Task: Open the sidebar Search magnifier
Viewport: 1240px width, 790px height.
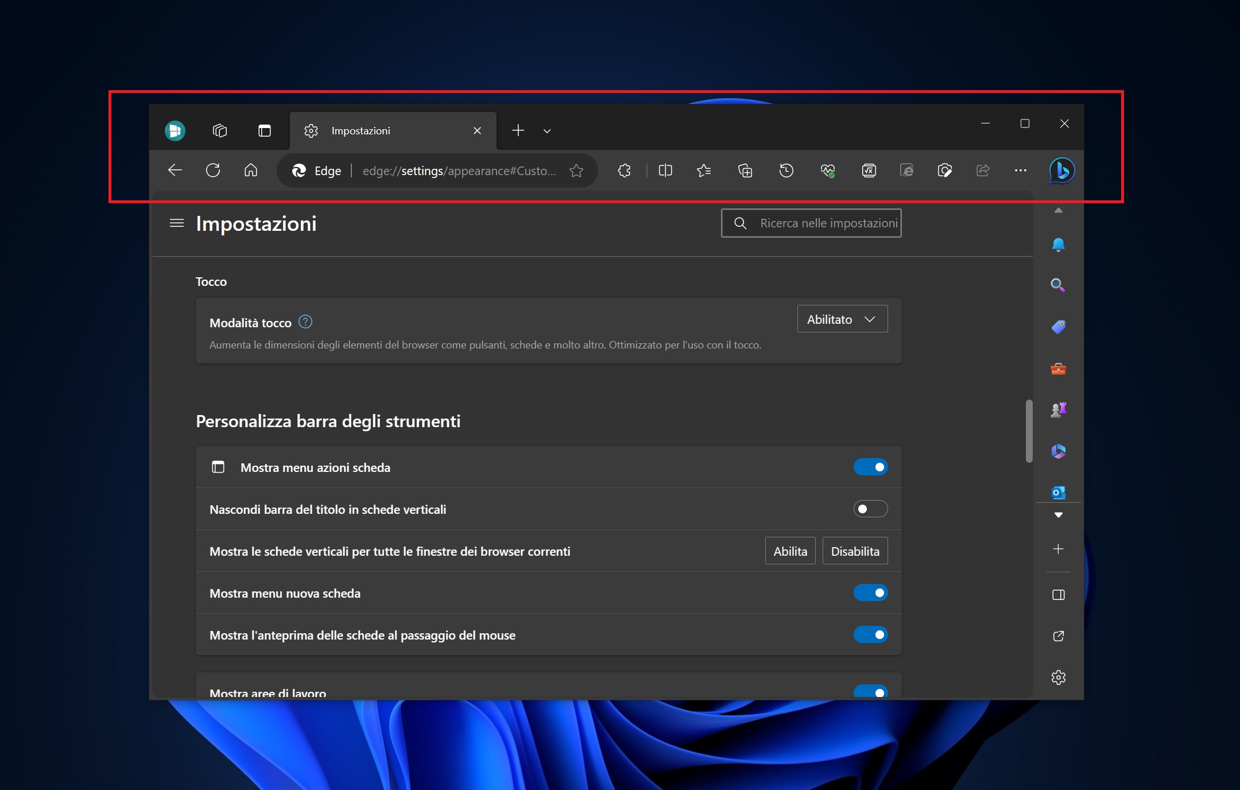Action: click(x=1058, y=285)
